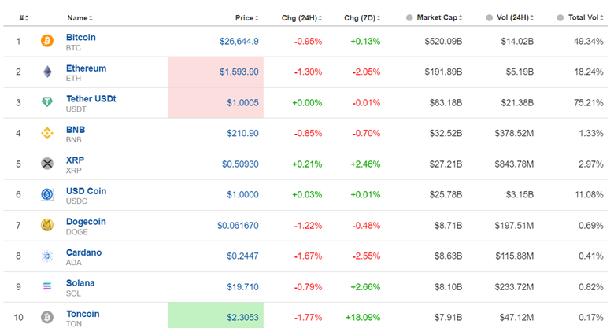Click the Bitcoin coin logo icon

(47, 40)
